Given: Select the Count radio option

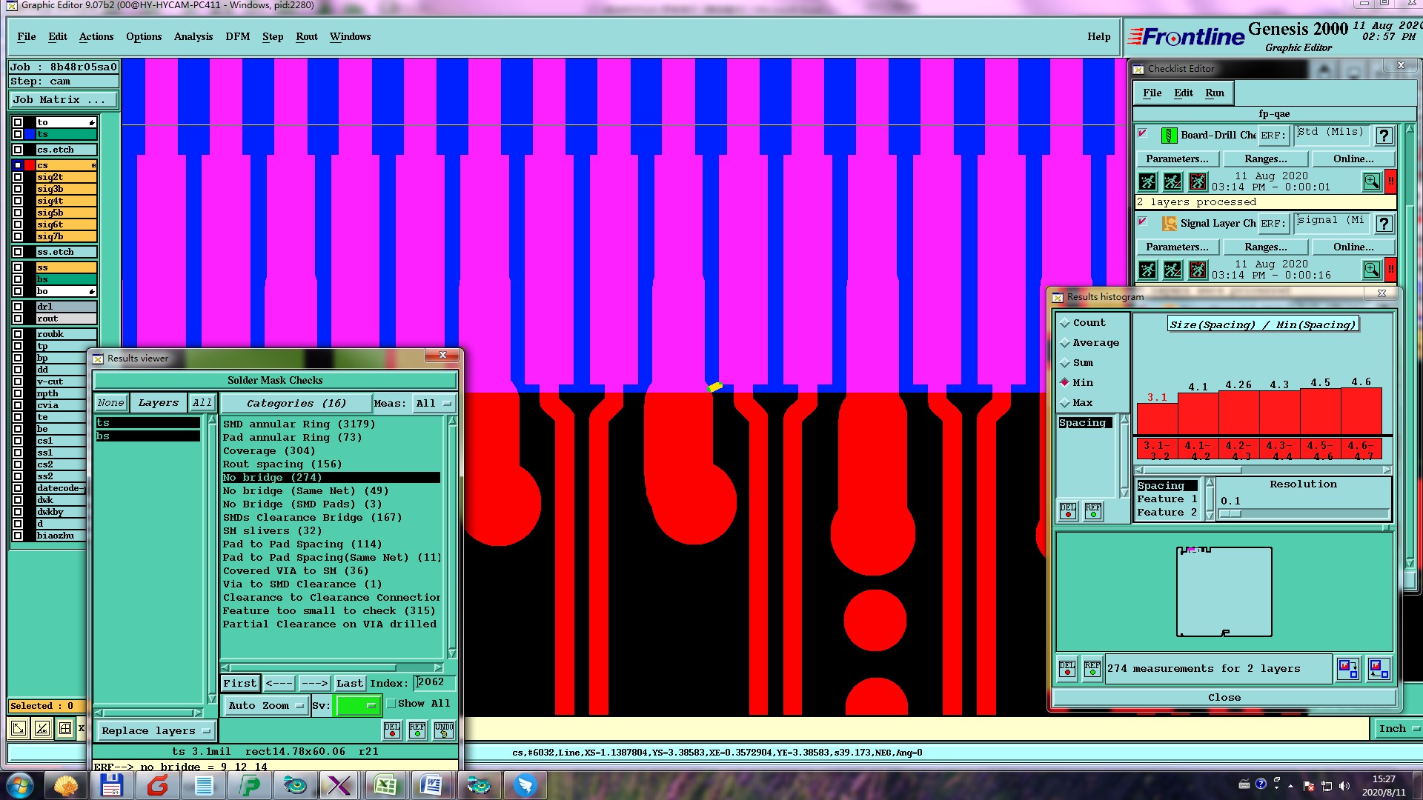Looking at the screenshot, I should click(1066, 323).
